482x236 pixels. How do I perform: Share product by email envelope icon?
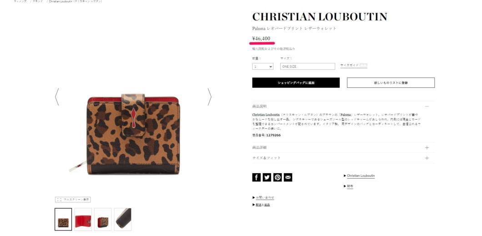(288, 177)
